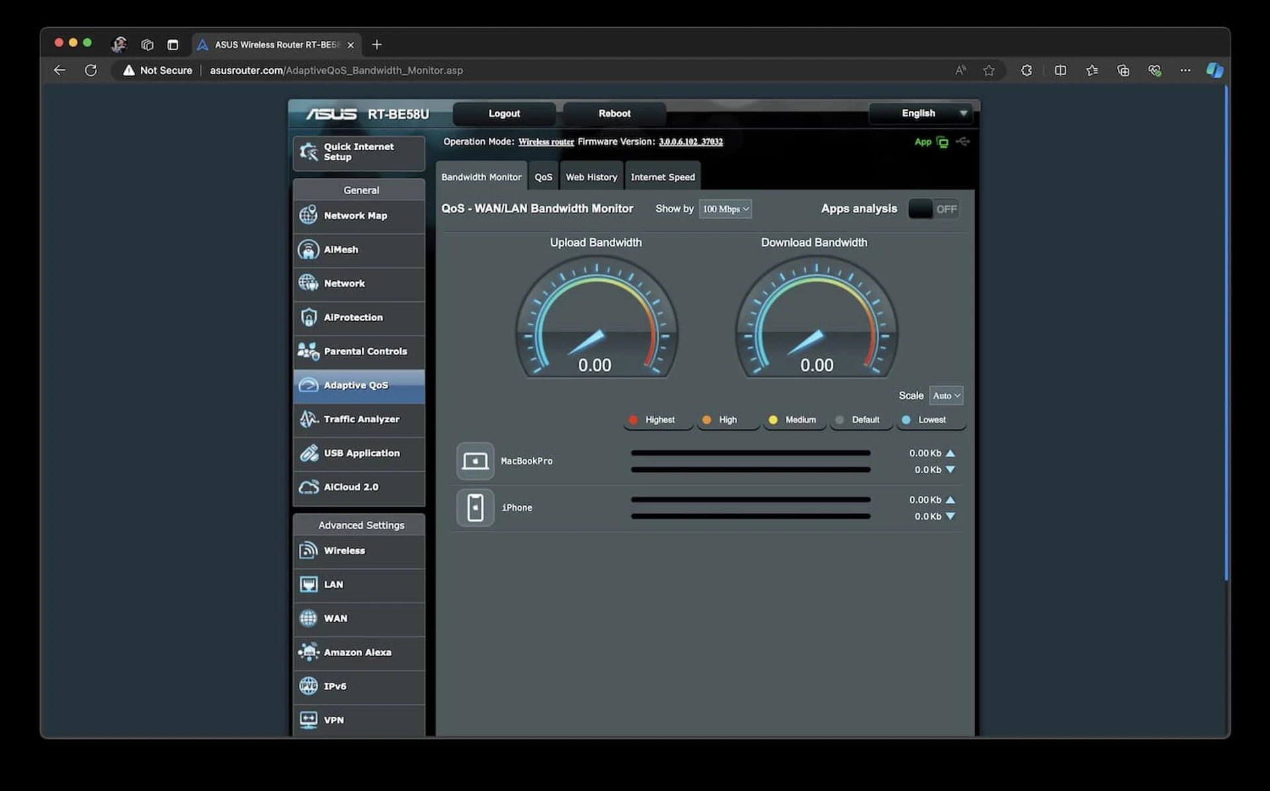
Task: Open browser extensions puzzle icon
Action: 1027,70
